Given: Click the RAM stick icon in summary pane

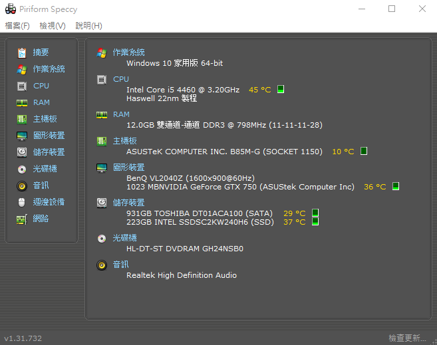Looking at the screenshot, I should click(x=102, y=115).
